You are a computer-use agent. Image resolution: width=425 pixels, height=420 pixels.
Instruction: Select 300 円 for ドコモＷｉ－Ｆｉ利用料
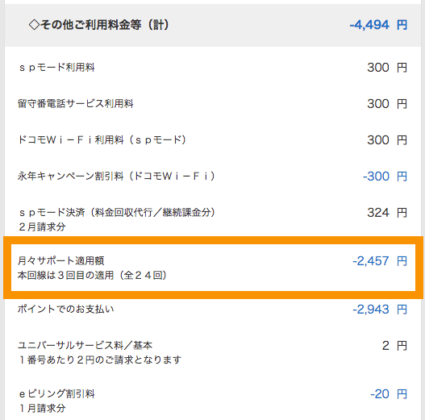[x=387, y=139]
